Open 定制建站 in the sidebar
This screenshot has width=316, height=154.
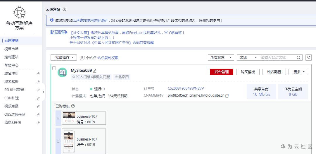coord(11,57)
